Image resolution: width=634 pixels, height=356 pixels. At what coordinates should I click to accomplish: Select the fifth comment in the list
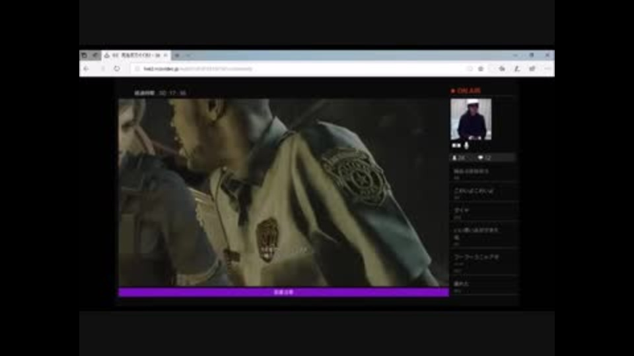(483, 262)
